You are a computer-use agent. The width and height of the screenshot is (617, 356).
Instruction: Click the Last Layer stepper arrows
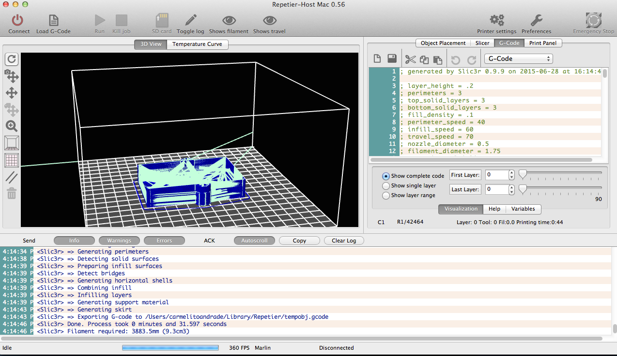click(x=512, y=189)
